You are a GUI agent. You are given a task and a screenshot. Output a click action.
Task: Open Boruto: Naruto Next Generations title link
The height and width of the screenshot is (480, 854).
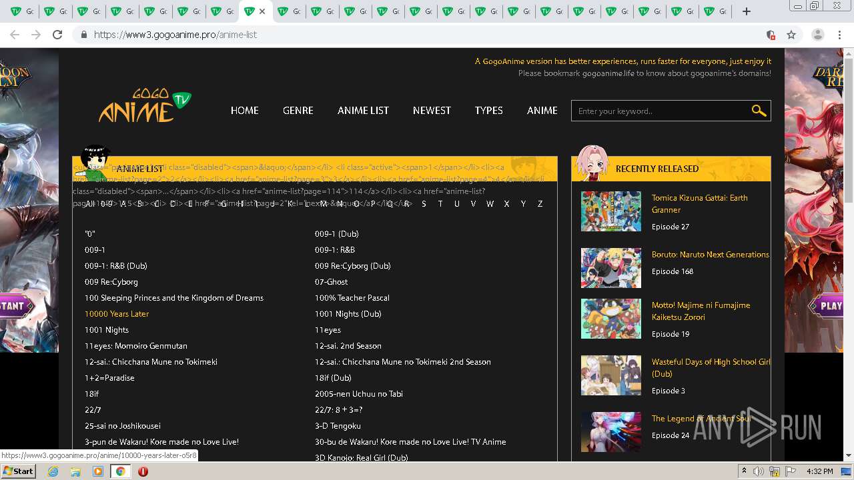711,255
